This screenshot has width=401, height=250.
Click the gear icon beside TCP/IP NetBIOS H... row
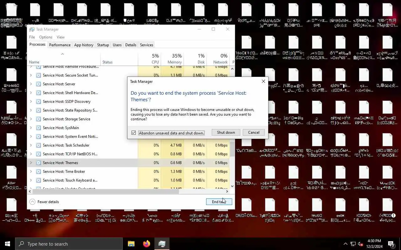(39, 154)
